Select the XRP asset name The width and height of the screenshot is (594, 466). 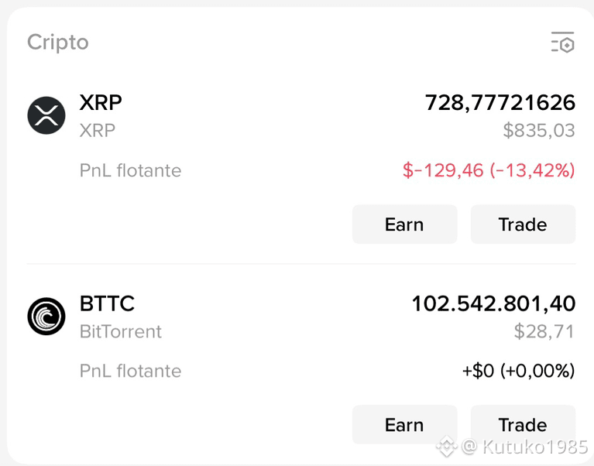click(101, 103)
